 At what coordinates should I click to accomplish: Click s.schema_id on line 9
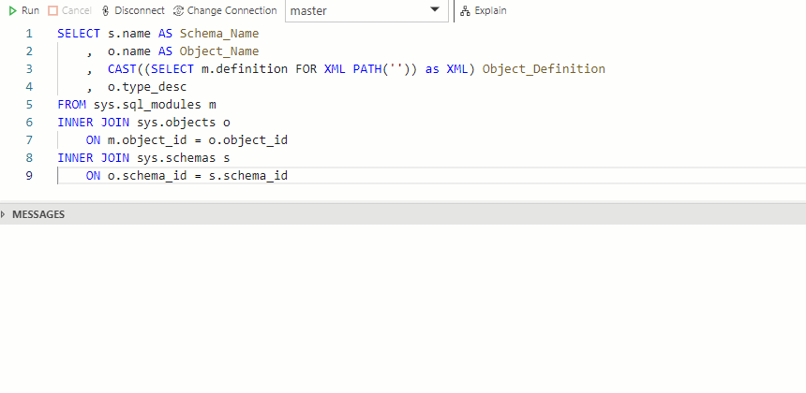coord(247,176)
